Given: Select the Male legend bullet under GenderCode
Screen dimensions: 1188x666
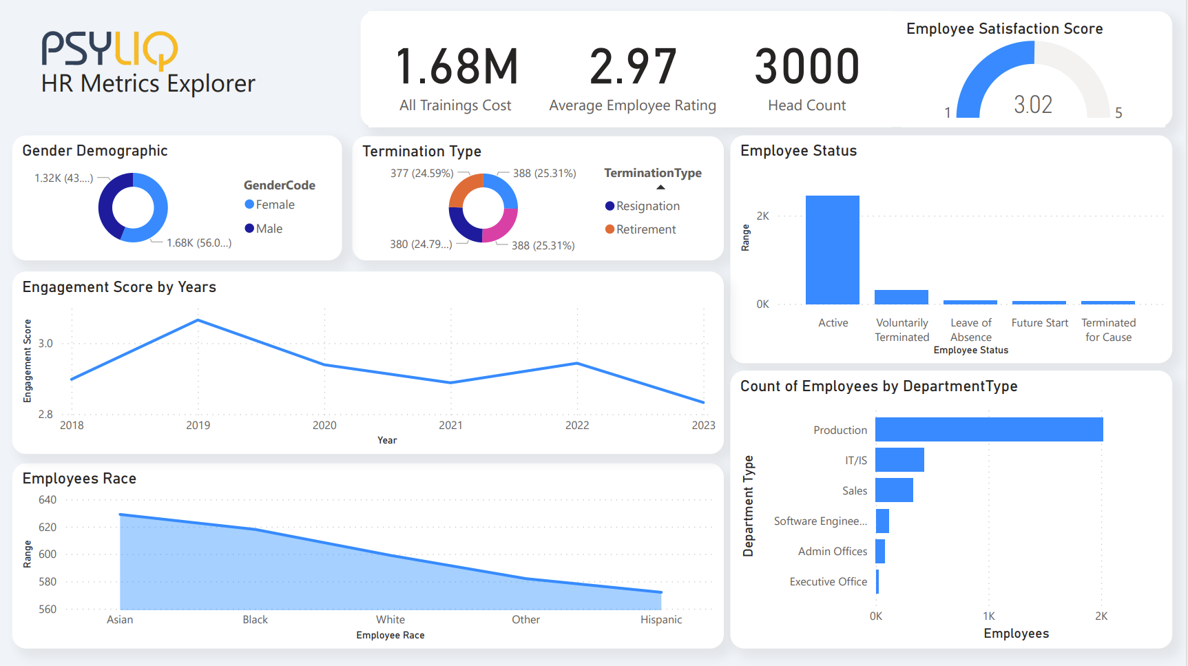Looking at the screenshot, I should (x=249, y=228).
